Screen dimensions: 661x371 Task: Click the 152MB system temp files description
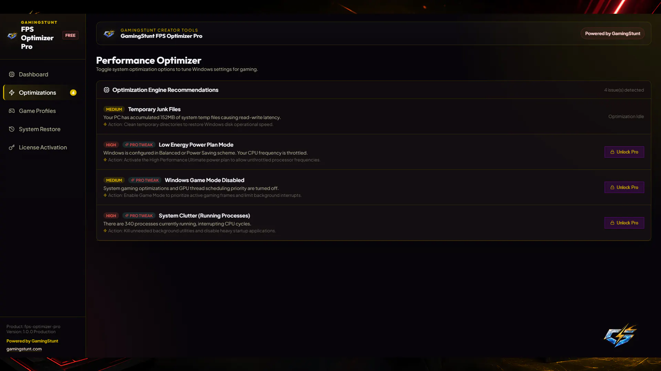tap(192, 117)
